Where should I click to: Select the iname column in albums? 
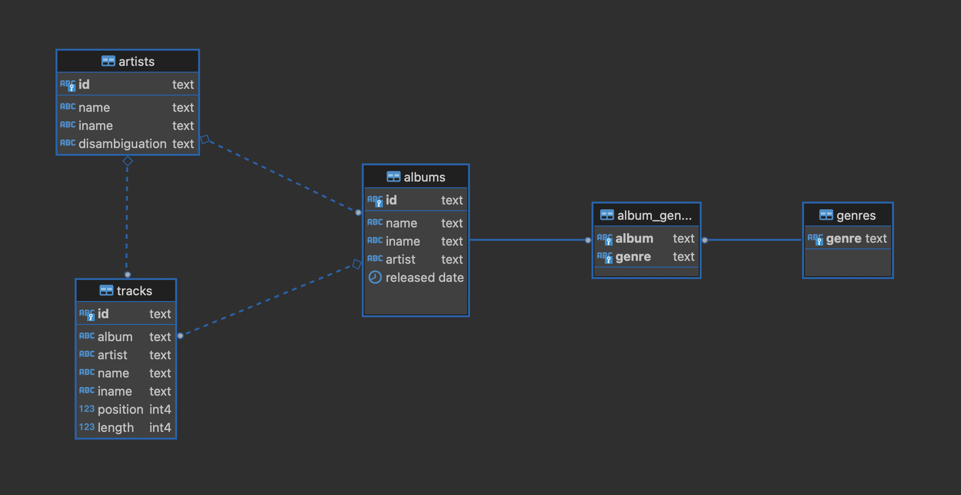point(415,241)
